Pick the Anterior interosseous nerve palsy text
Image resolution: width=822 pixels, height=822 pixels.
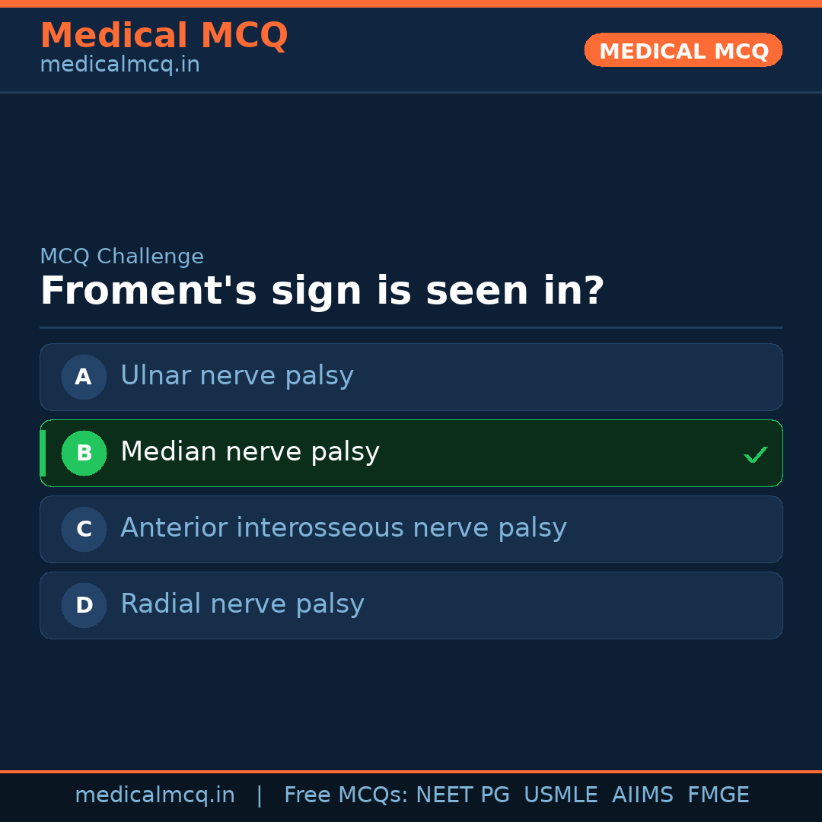point(343,528)
